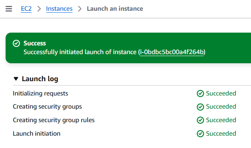Click the Creating security groups row text
This screenshot has width=251, height=148.
[47, 107]
